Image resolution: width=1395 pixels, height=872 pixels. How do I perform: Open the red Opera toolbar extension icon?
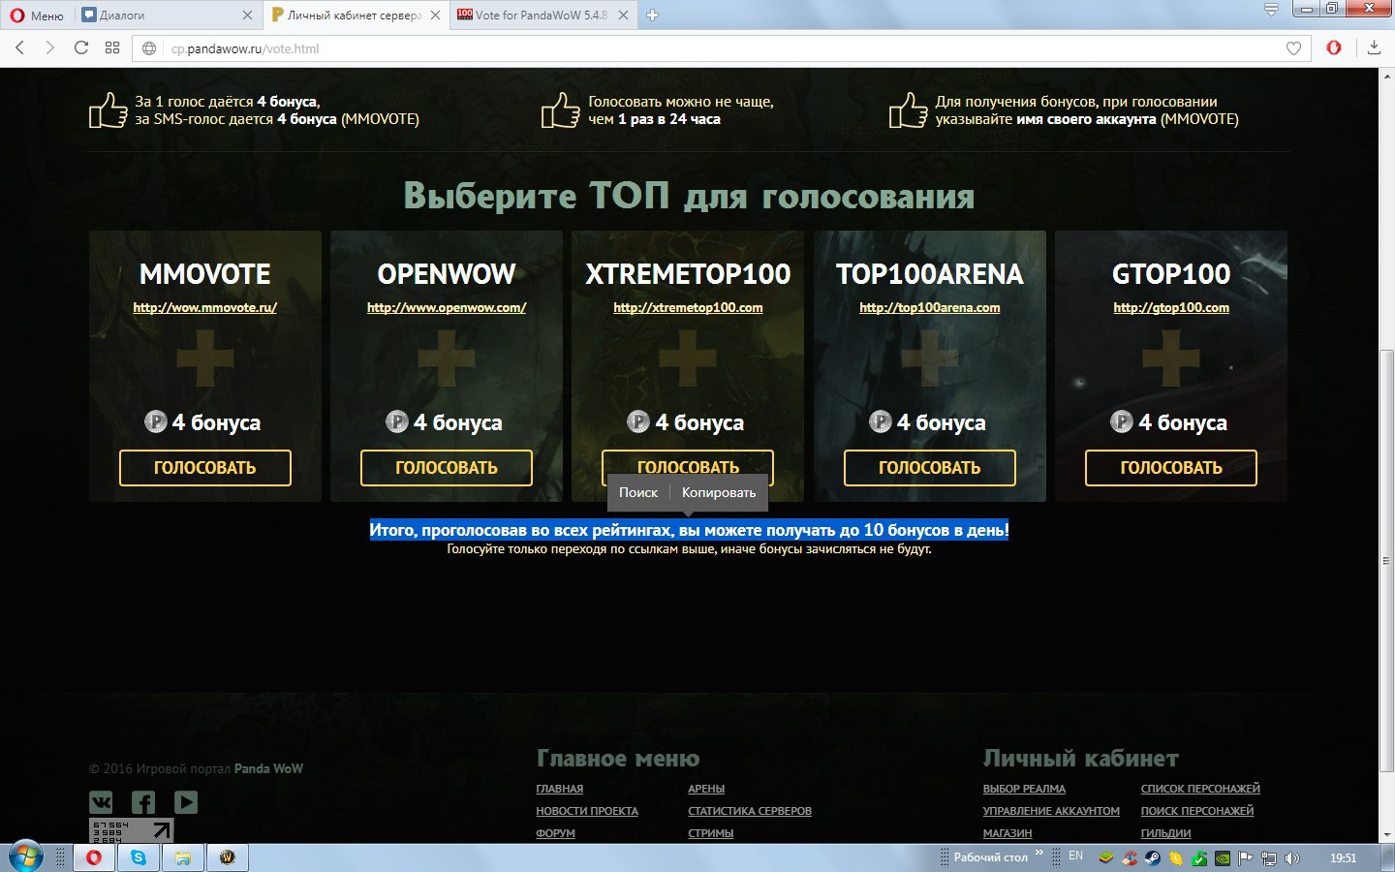click(x=1334, y=47)
